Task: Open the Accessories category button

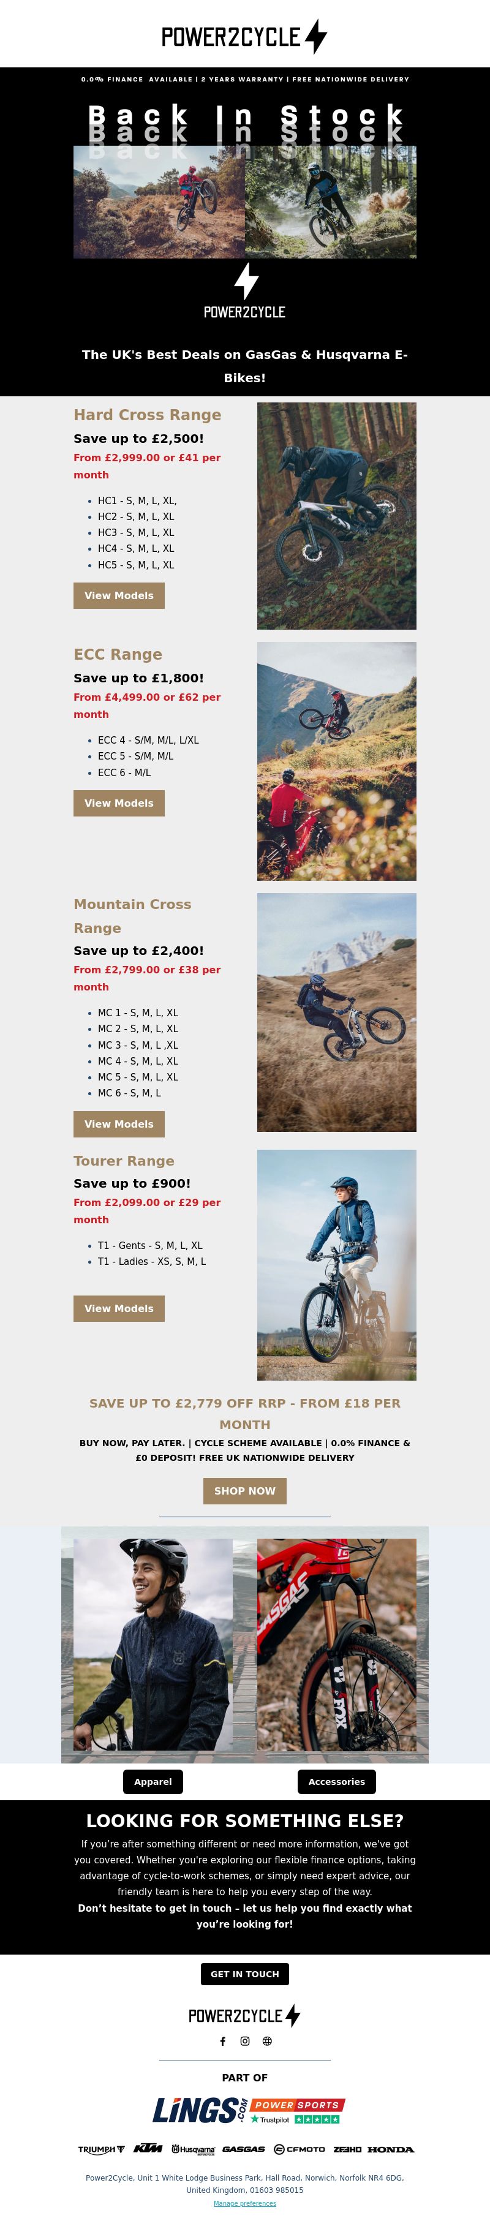Action: pyautogui.click(x=337, y=1782)
